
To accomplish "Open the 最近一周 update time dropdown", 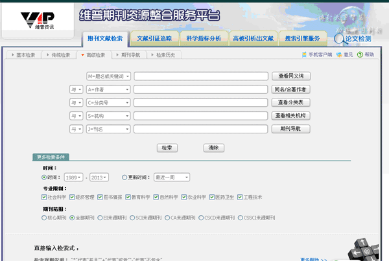I will 172,177.
